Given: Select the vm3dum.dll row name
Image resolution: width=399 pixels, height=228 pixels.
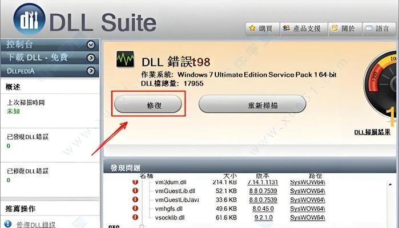Looking at the screenshot, I should [171, 182].
